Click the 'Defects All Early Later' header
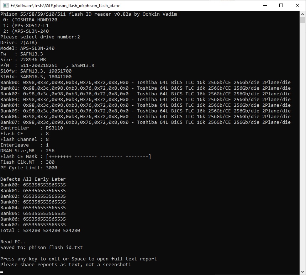 [x=33, y=179]
